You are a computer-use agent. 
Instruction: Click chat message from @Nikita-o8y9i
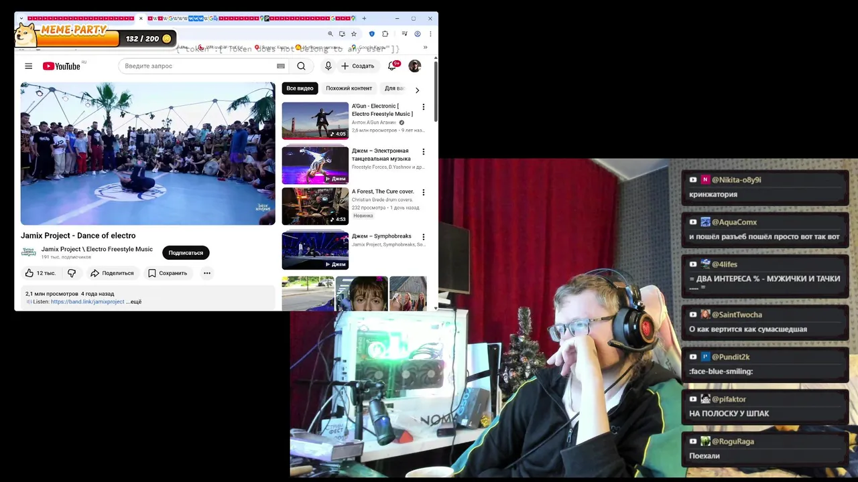click(765, 187)
